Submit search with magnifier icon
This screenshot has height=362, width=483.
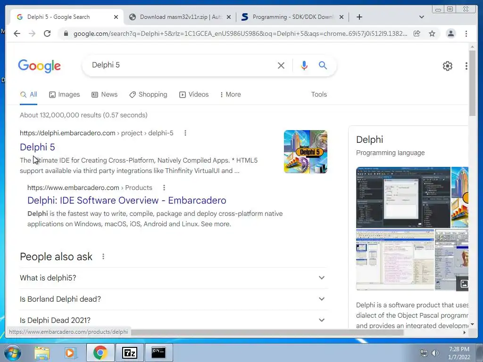(323, 65)
